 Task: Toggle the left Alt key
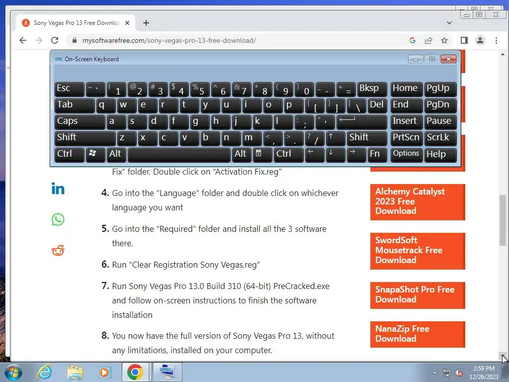click(116, 154)
